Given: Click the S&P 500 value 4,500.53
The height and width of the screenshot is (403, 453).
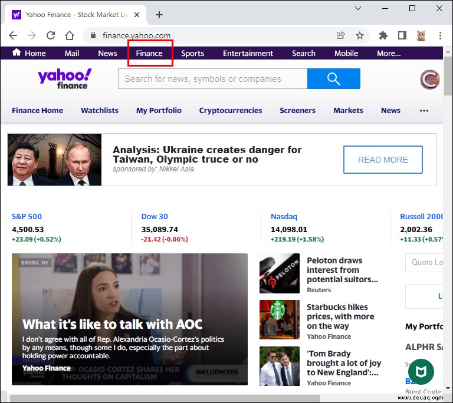Looking at the screenshot, I should click(28, 230).
